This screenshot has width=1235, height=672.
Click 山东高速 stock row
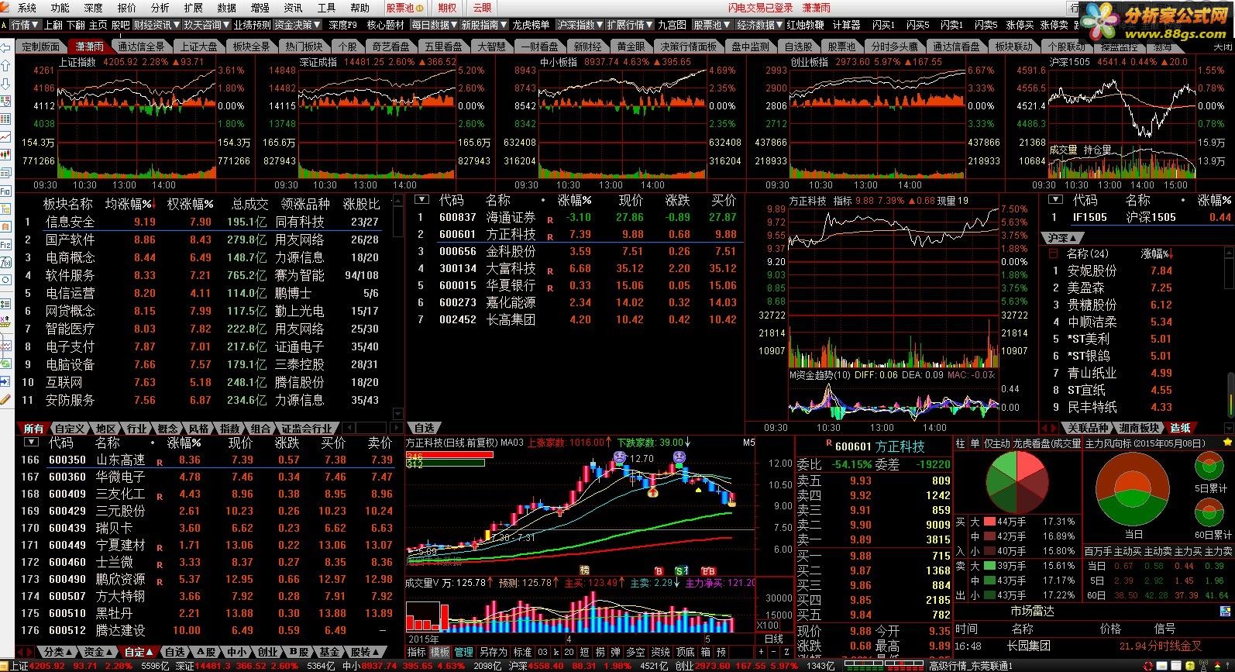point(209,460)
